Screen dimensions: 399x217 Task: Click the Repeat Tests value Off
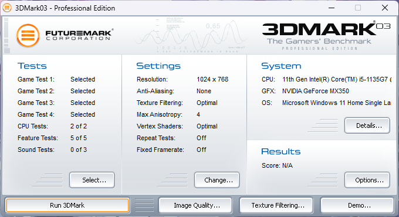[201, 138]
